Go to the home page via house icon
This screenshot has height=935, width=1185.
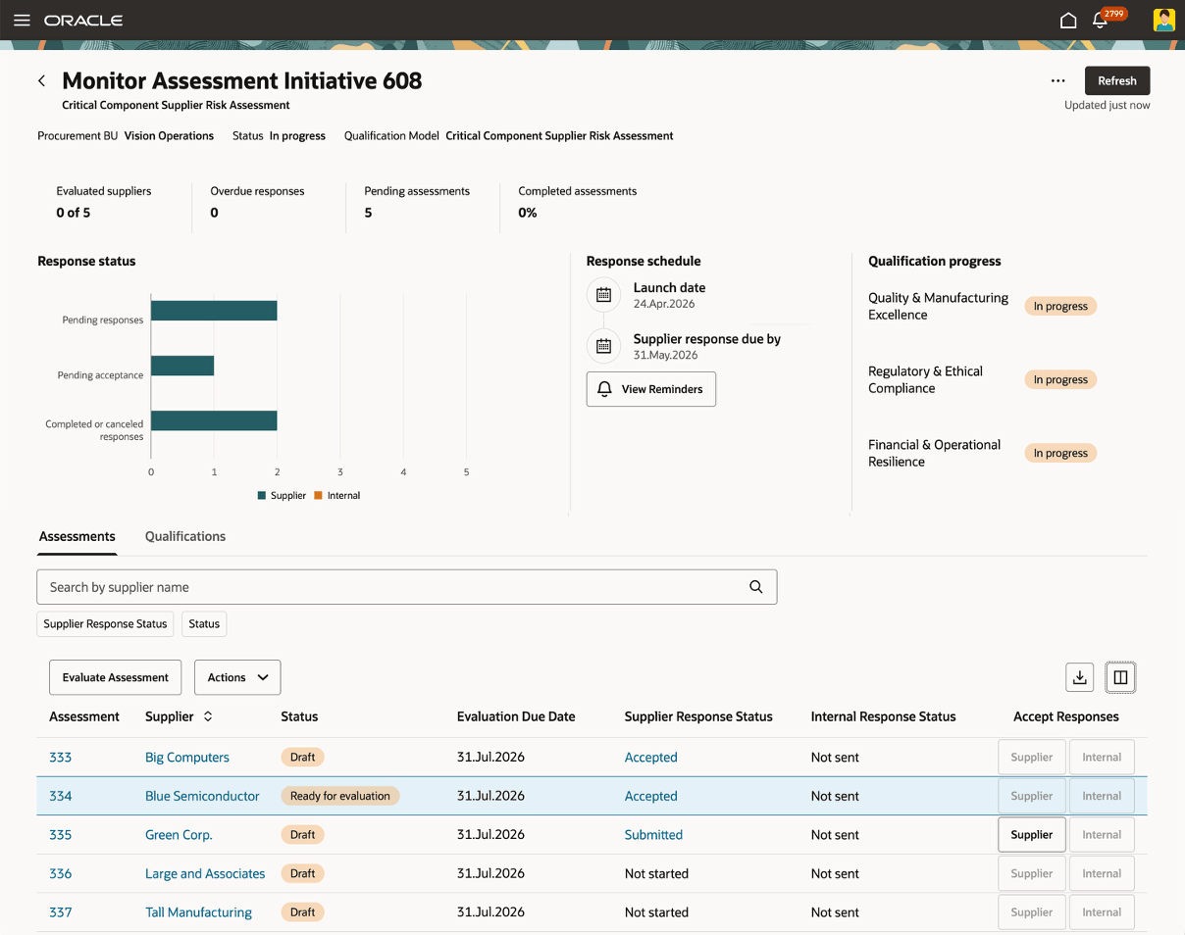(1068, 21)
